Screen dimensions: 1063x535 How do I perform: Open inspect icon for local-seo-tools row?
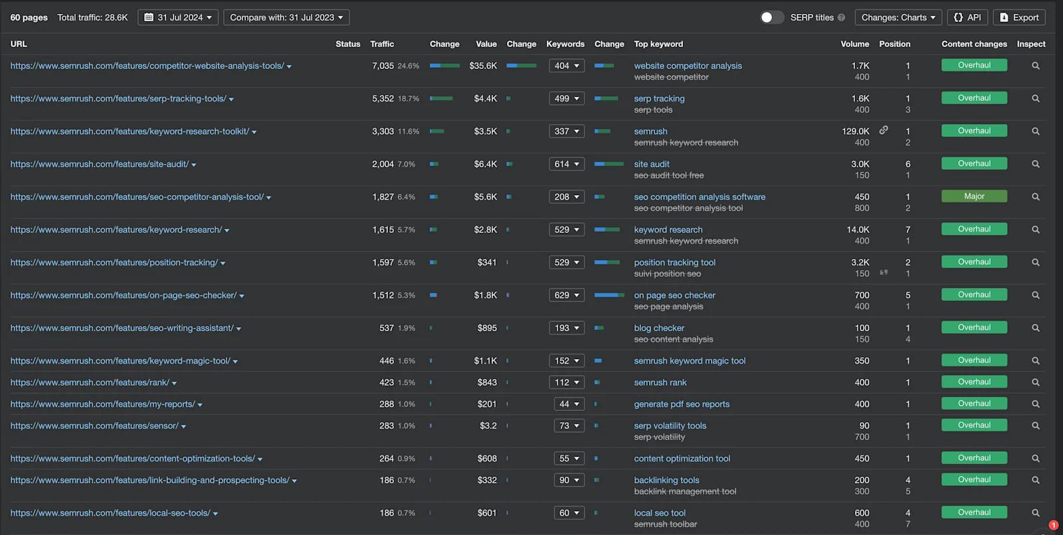click(1035, 513)
